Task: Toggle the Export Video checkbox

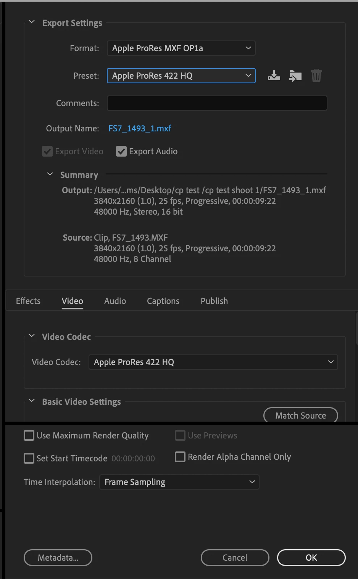Action: coord(47,151)
